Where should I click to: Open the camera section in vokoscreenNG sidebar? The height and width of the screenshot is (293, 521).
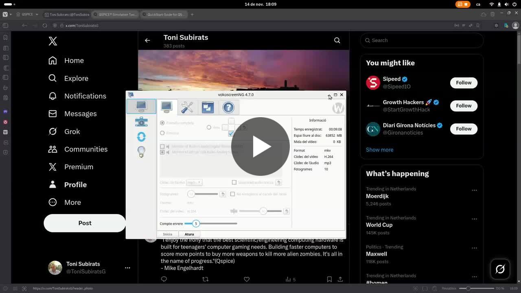(141, 122)
